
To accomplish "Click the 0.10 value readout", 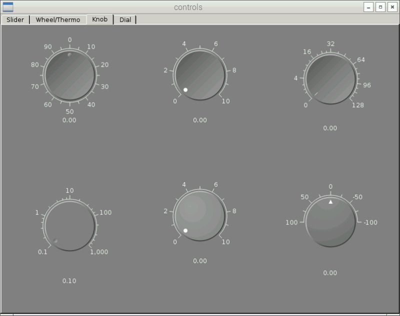I will 69,281.
